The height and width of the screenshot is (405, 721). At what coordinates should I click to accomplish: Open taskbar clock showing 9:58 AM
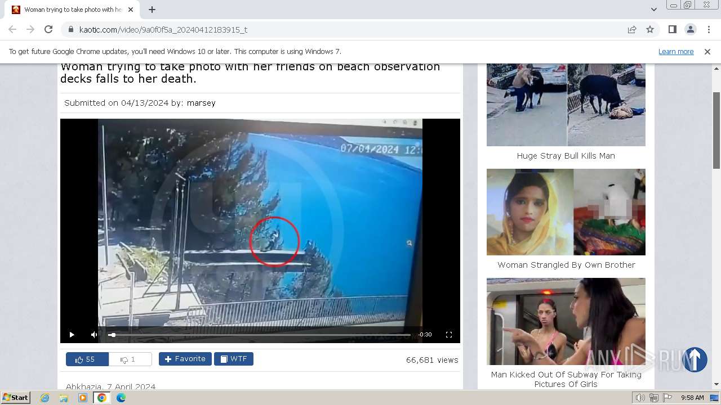692,398
